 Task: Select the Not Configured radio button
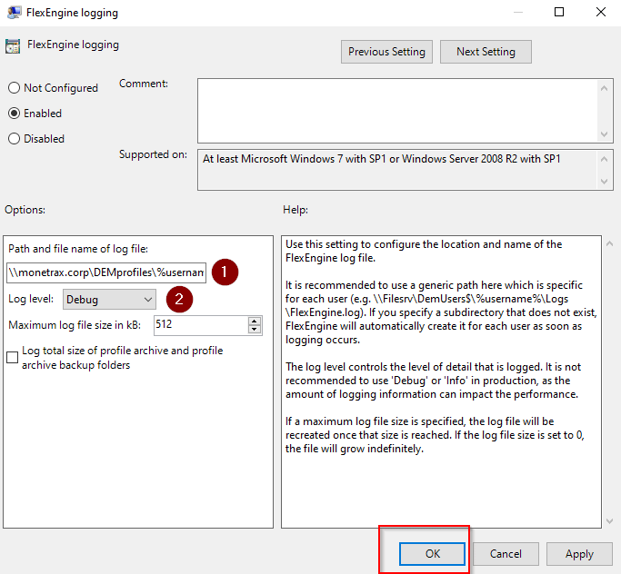coord(14,88)
